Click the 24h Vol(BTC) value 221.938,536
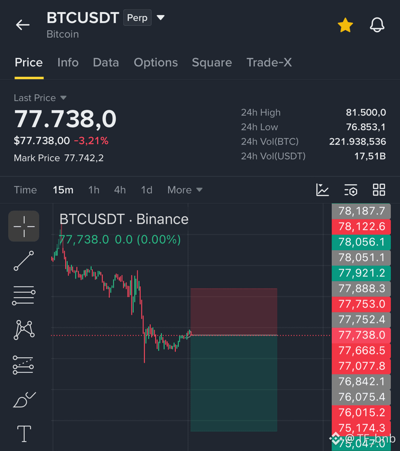The image size is (400, 451). pos(357,141)
